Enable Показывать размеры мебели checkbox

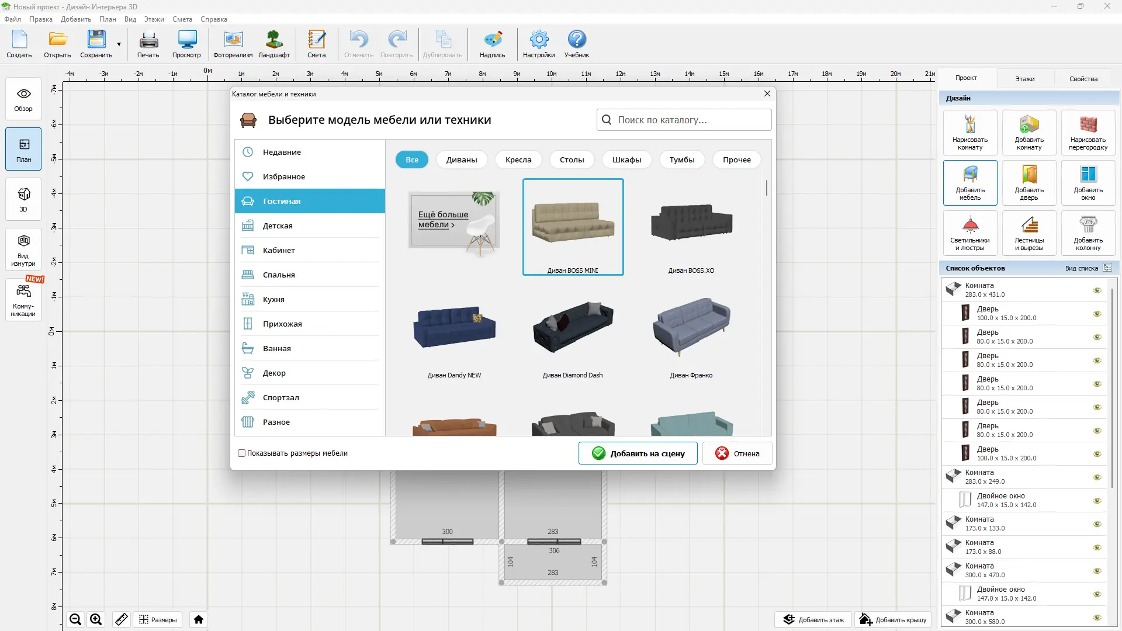[x=241, y=453]
